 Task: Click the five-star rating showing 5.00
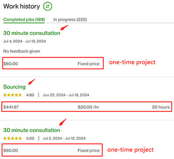12,138
